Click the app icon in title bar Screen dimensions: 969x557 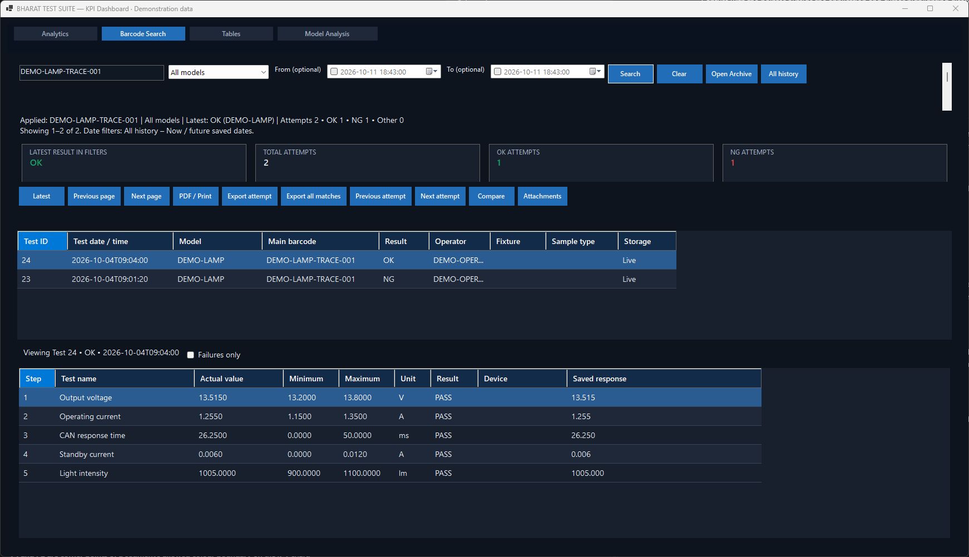tap(9, 8)
